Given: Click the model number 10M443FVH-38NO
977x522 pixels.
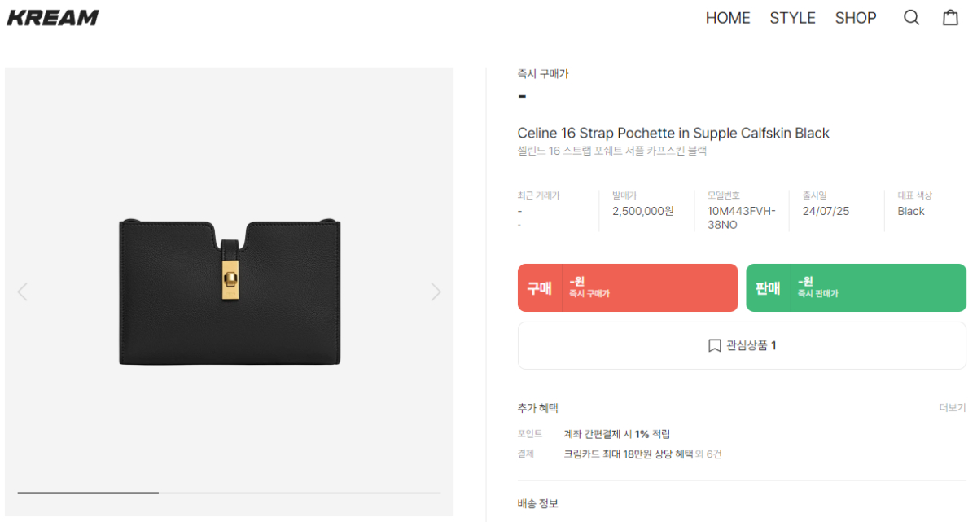Looking at the screenshot, I should pos(741,217).
